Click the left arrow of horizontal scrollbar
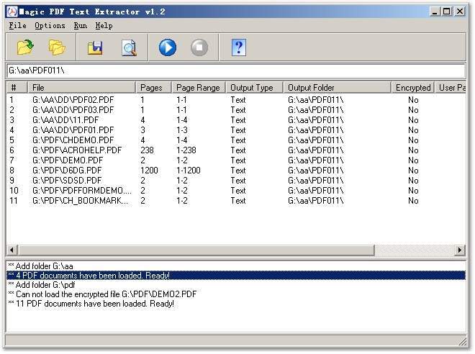Image resolution: width=475 pixels, height=354 pixels. [12, 250]
